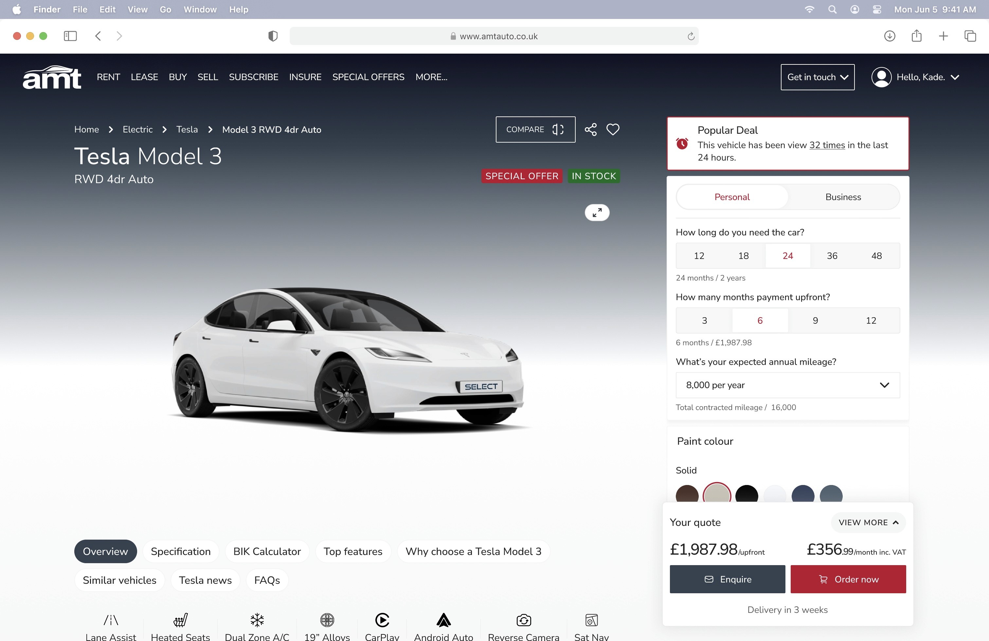989x641 pixels.
Task: Select 9 months upfront payment
Action: (815, 320)
